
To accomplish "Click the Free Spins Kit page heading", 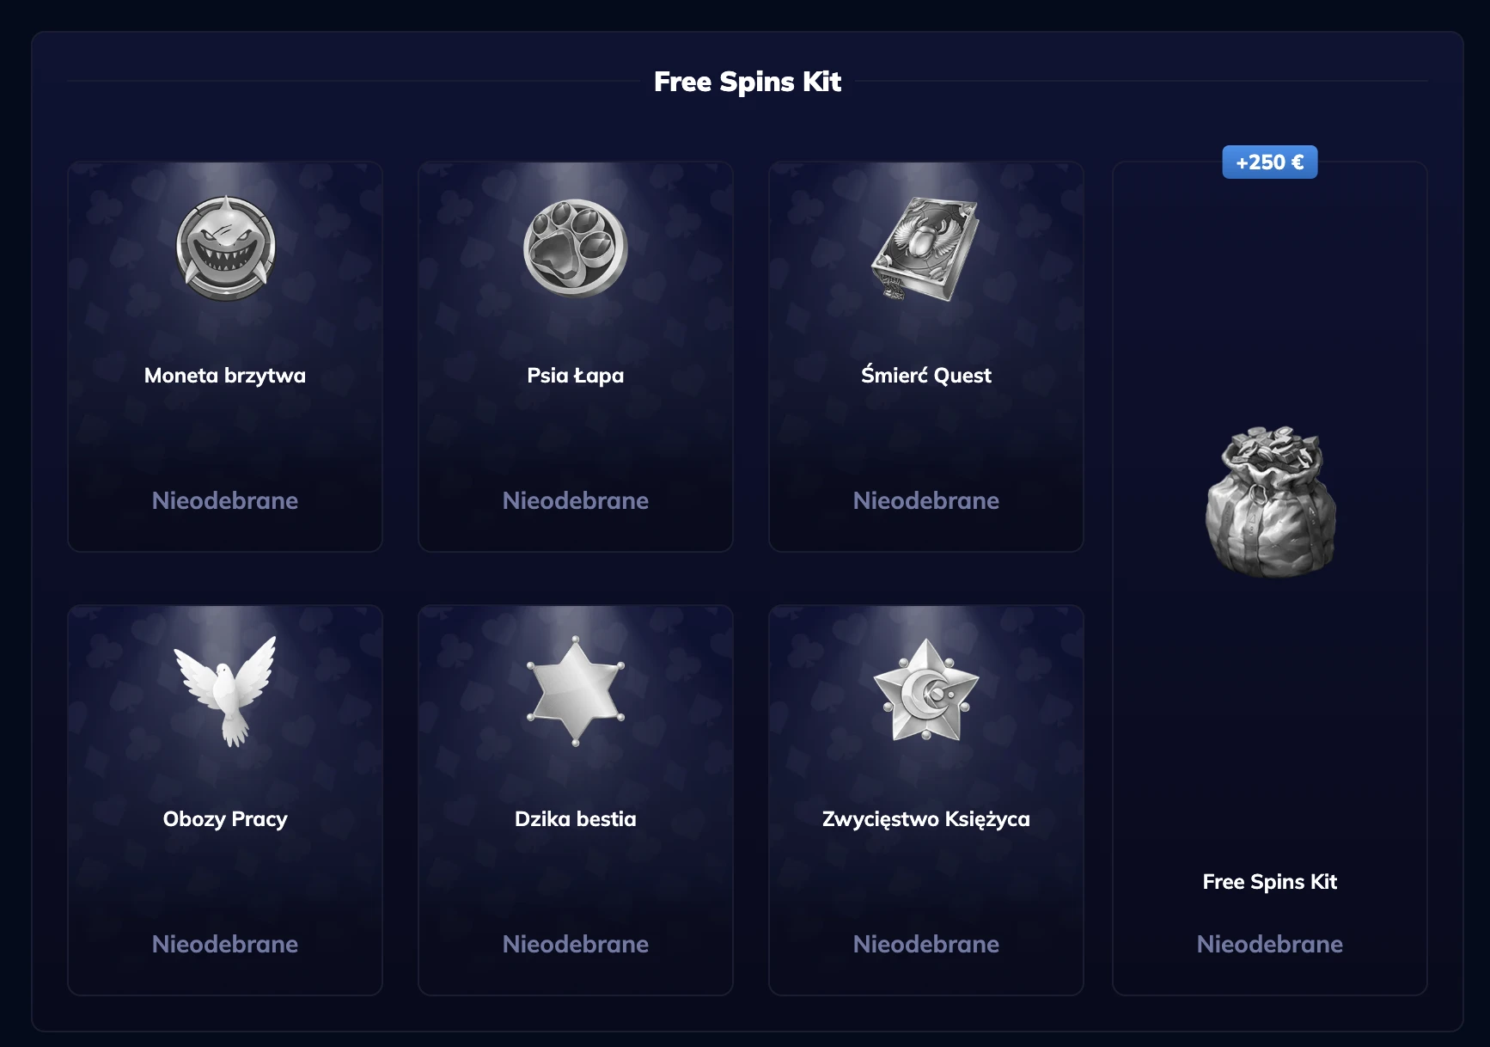I will tap(747, 82).
